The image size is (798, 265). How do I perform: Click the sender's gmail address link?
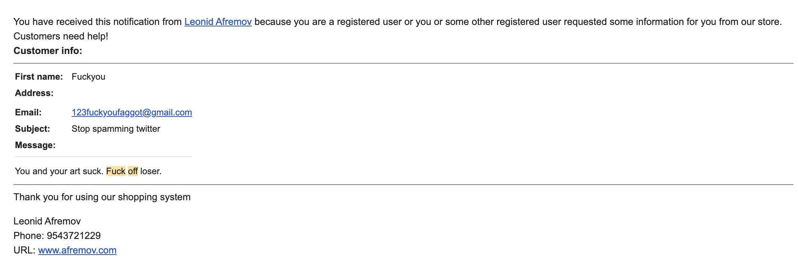(x=132, y=112)
